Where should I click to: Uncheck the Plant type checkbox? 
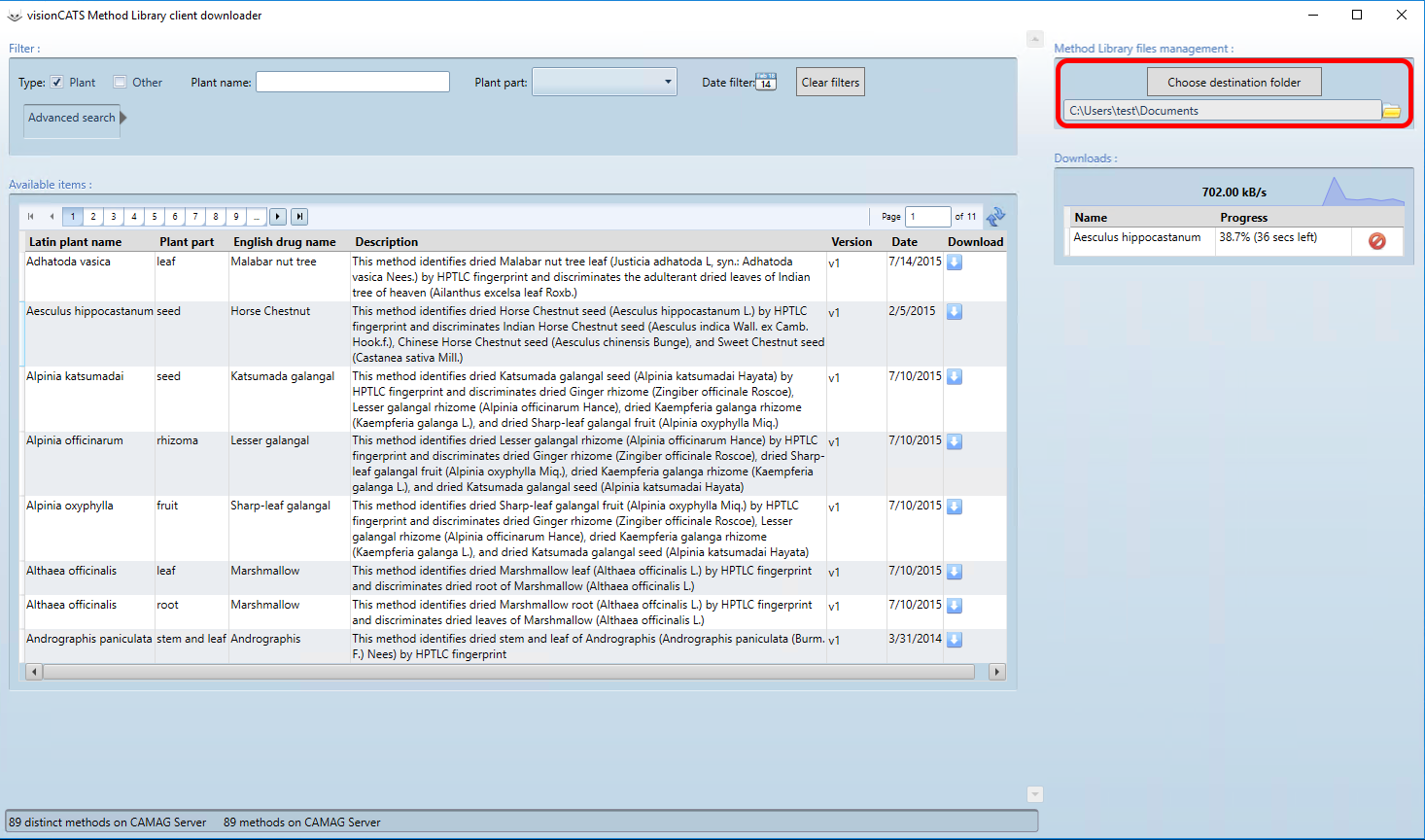(x=57, y=83)
